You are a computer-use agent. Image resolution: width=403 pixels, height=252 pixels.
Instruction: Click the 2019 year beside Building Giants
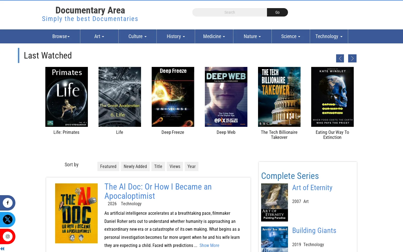(297, 244)
